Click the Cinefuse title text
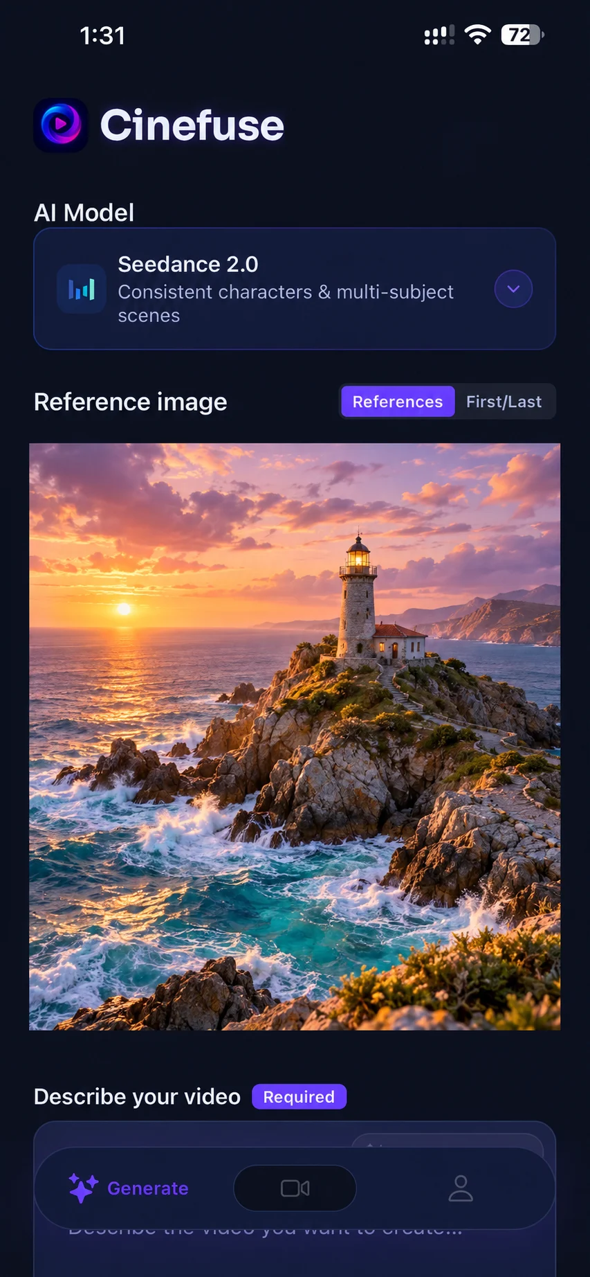The image size is (590, 1277). 192,125
